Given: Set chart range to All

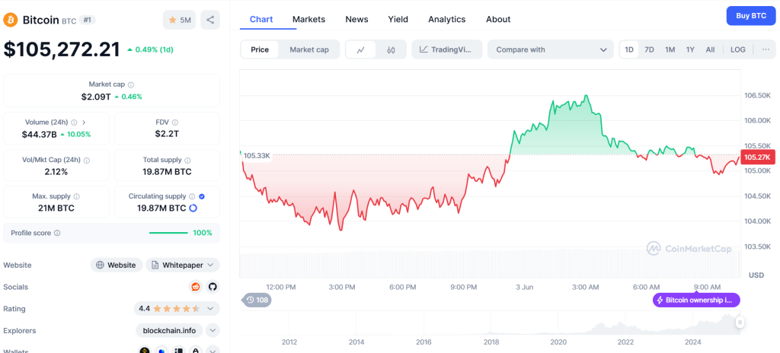Looking at the screenshot, I should [x=711, y=49].
